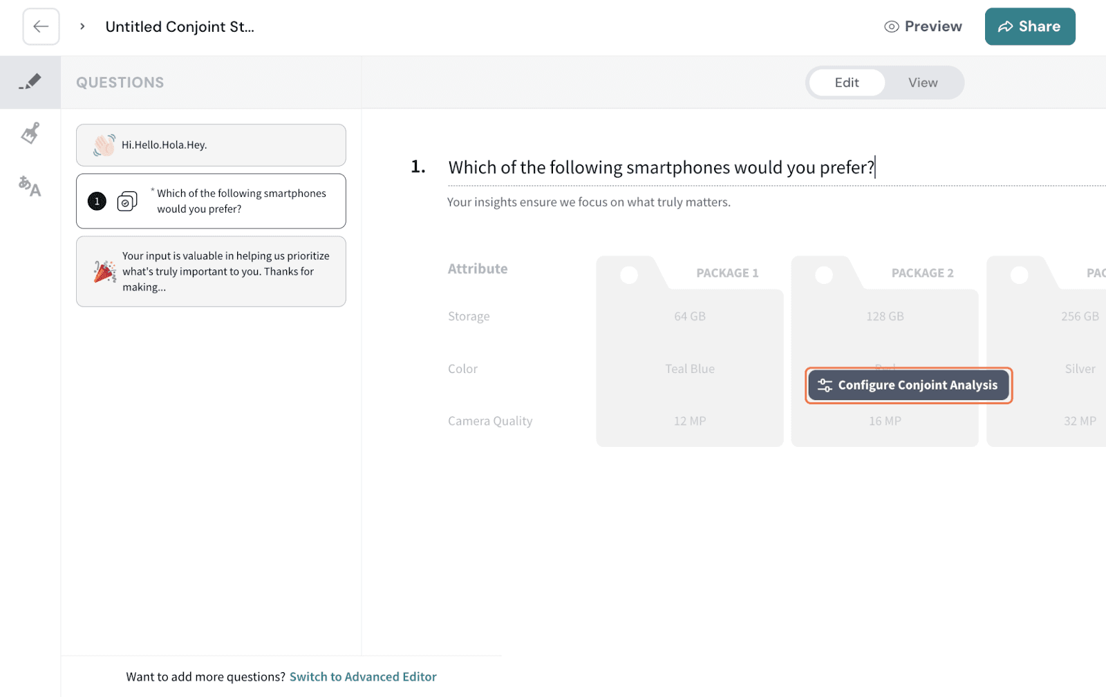Switch to the Edit tab
Image resolution: width=1106 pixels, height=697 pixels.
[846, 83]
